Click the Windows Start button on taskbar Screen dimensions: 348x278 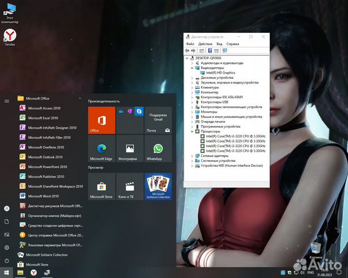click(x=6, y=272)
